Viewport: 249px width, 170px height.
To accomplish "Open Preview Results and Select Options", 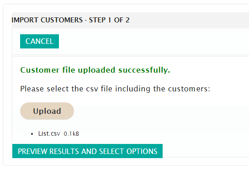I will coord(88,151).
